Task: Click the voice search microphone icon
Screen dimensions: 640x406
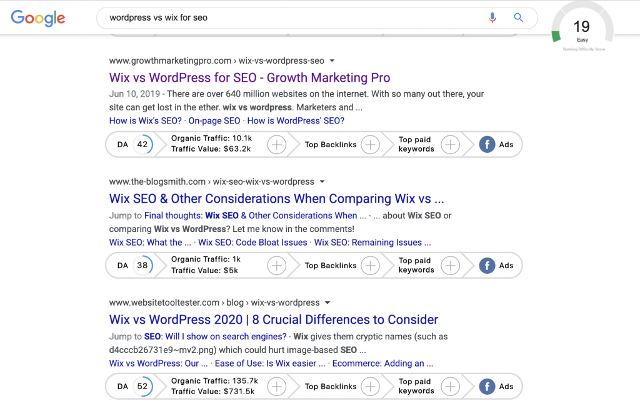Action: click(492, 17)
